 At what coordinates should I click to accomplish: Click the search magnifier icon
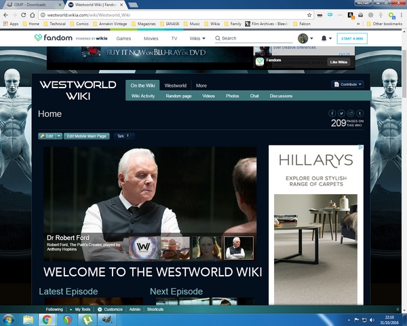click(x=218, y=38)
